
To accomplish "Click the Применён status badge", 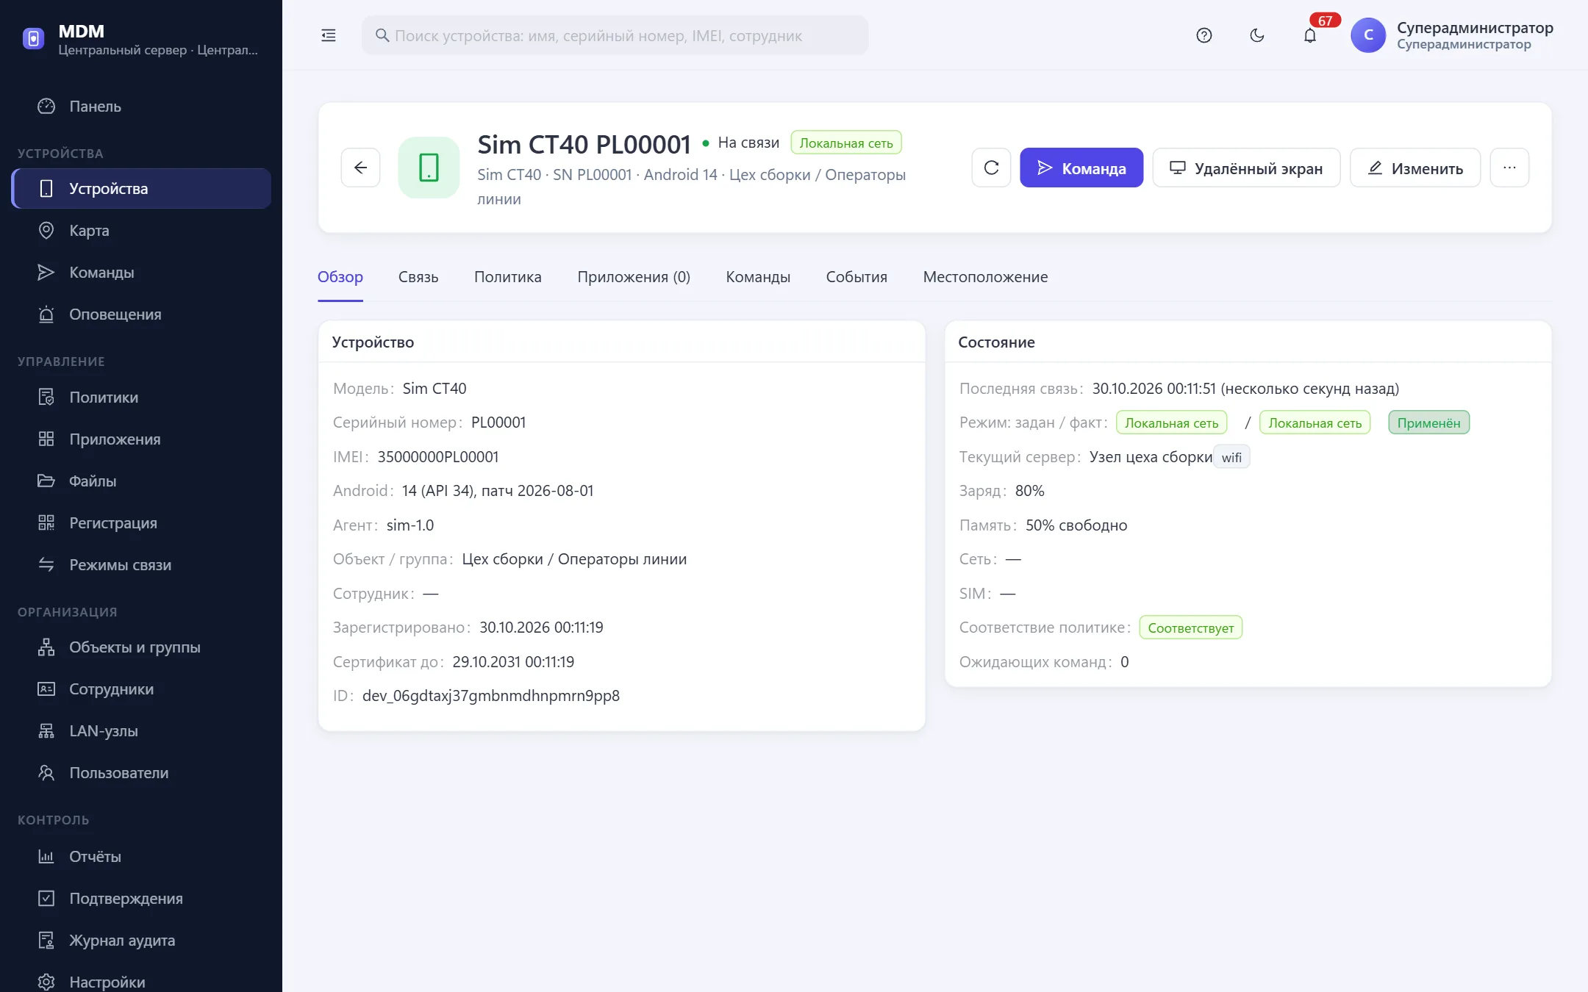I will tap(1428, 423).
